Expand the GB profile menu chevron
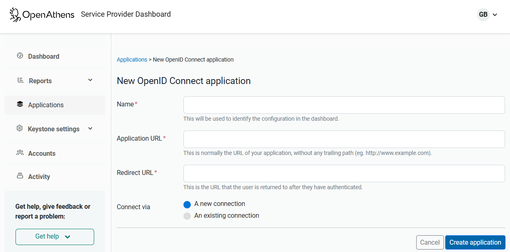 click(495, 14)
